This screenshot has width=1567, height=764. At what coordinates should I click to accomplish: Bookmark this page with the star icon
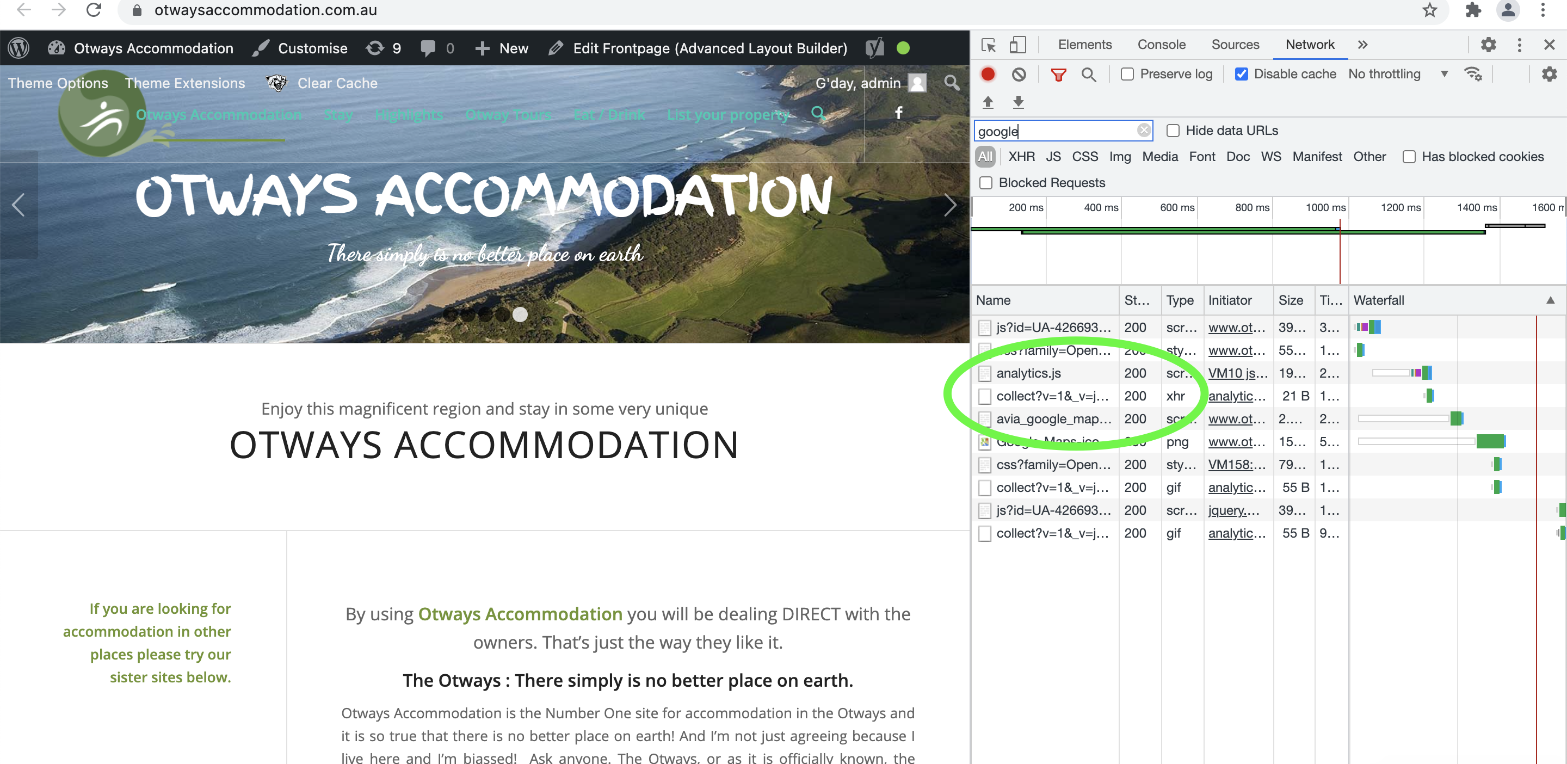(x=1429, y=10)
